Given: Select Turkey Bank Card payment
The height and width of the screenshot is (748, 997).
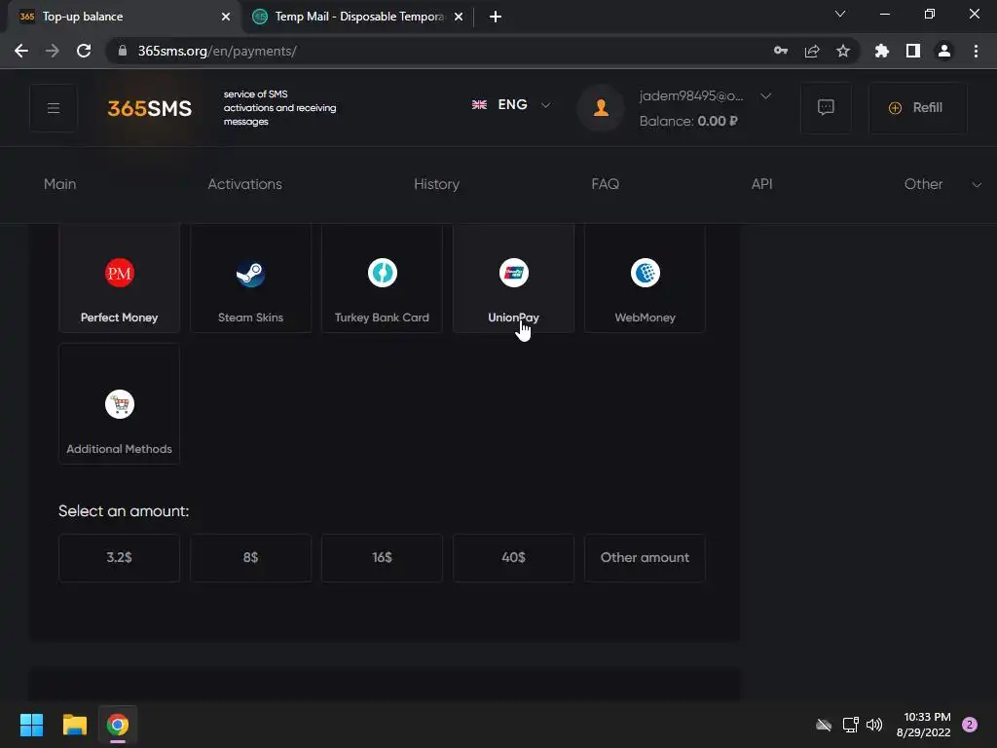Looking at the screenshot, I should tap(382, 278).
